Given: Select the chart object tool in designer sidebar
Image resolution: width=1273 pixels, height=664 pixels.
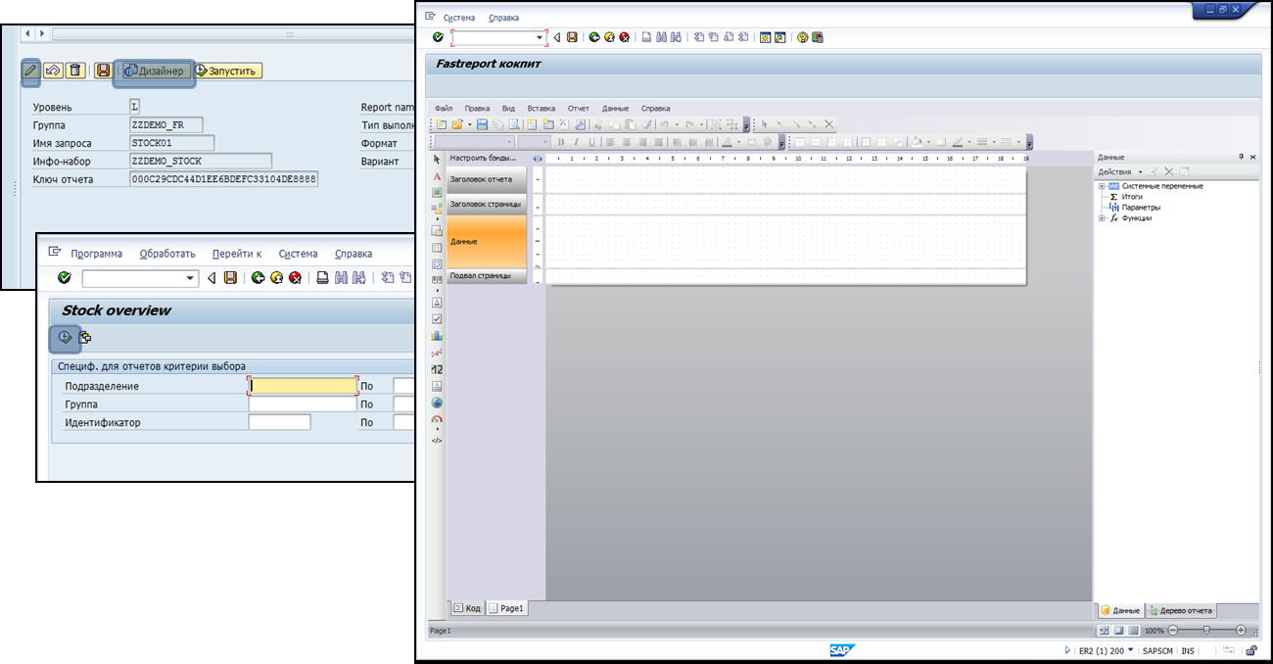Looking at the screenshot, I should click(x=437, y=336).
